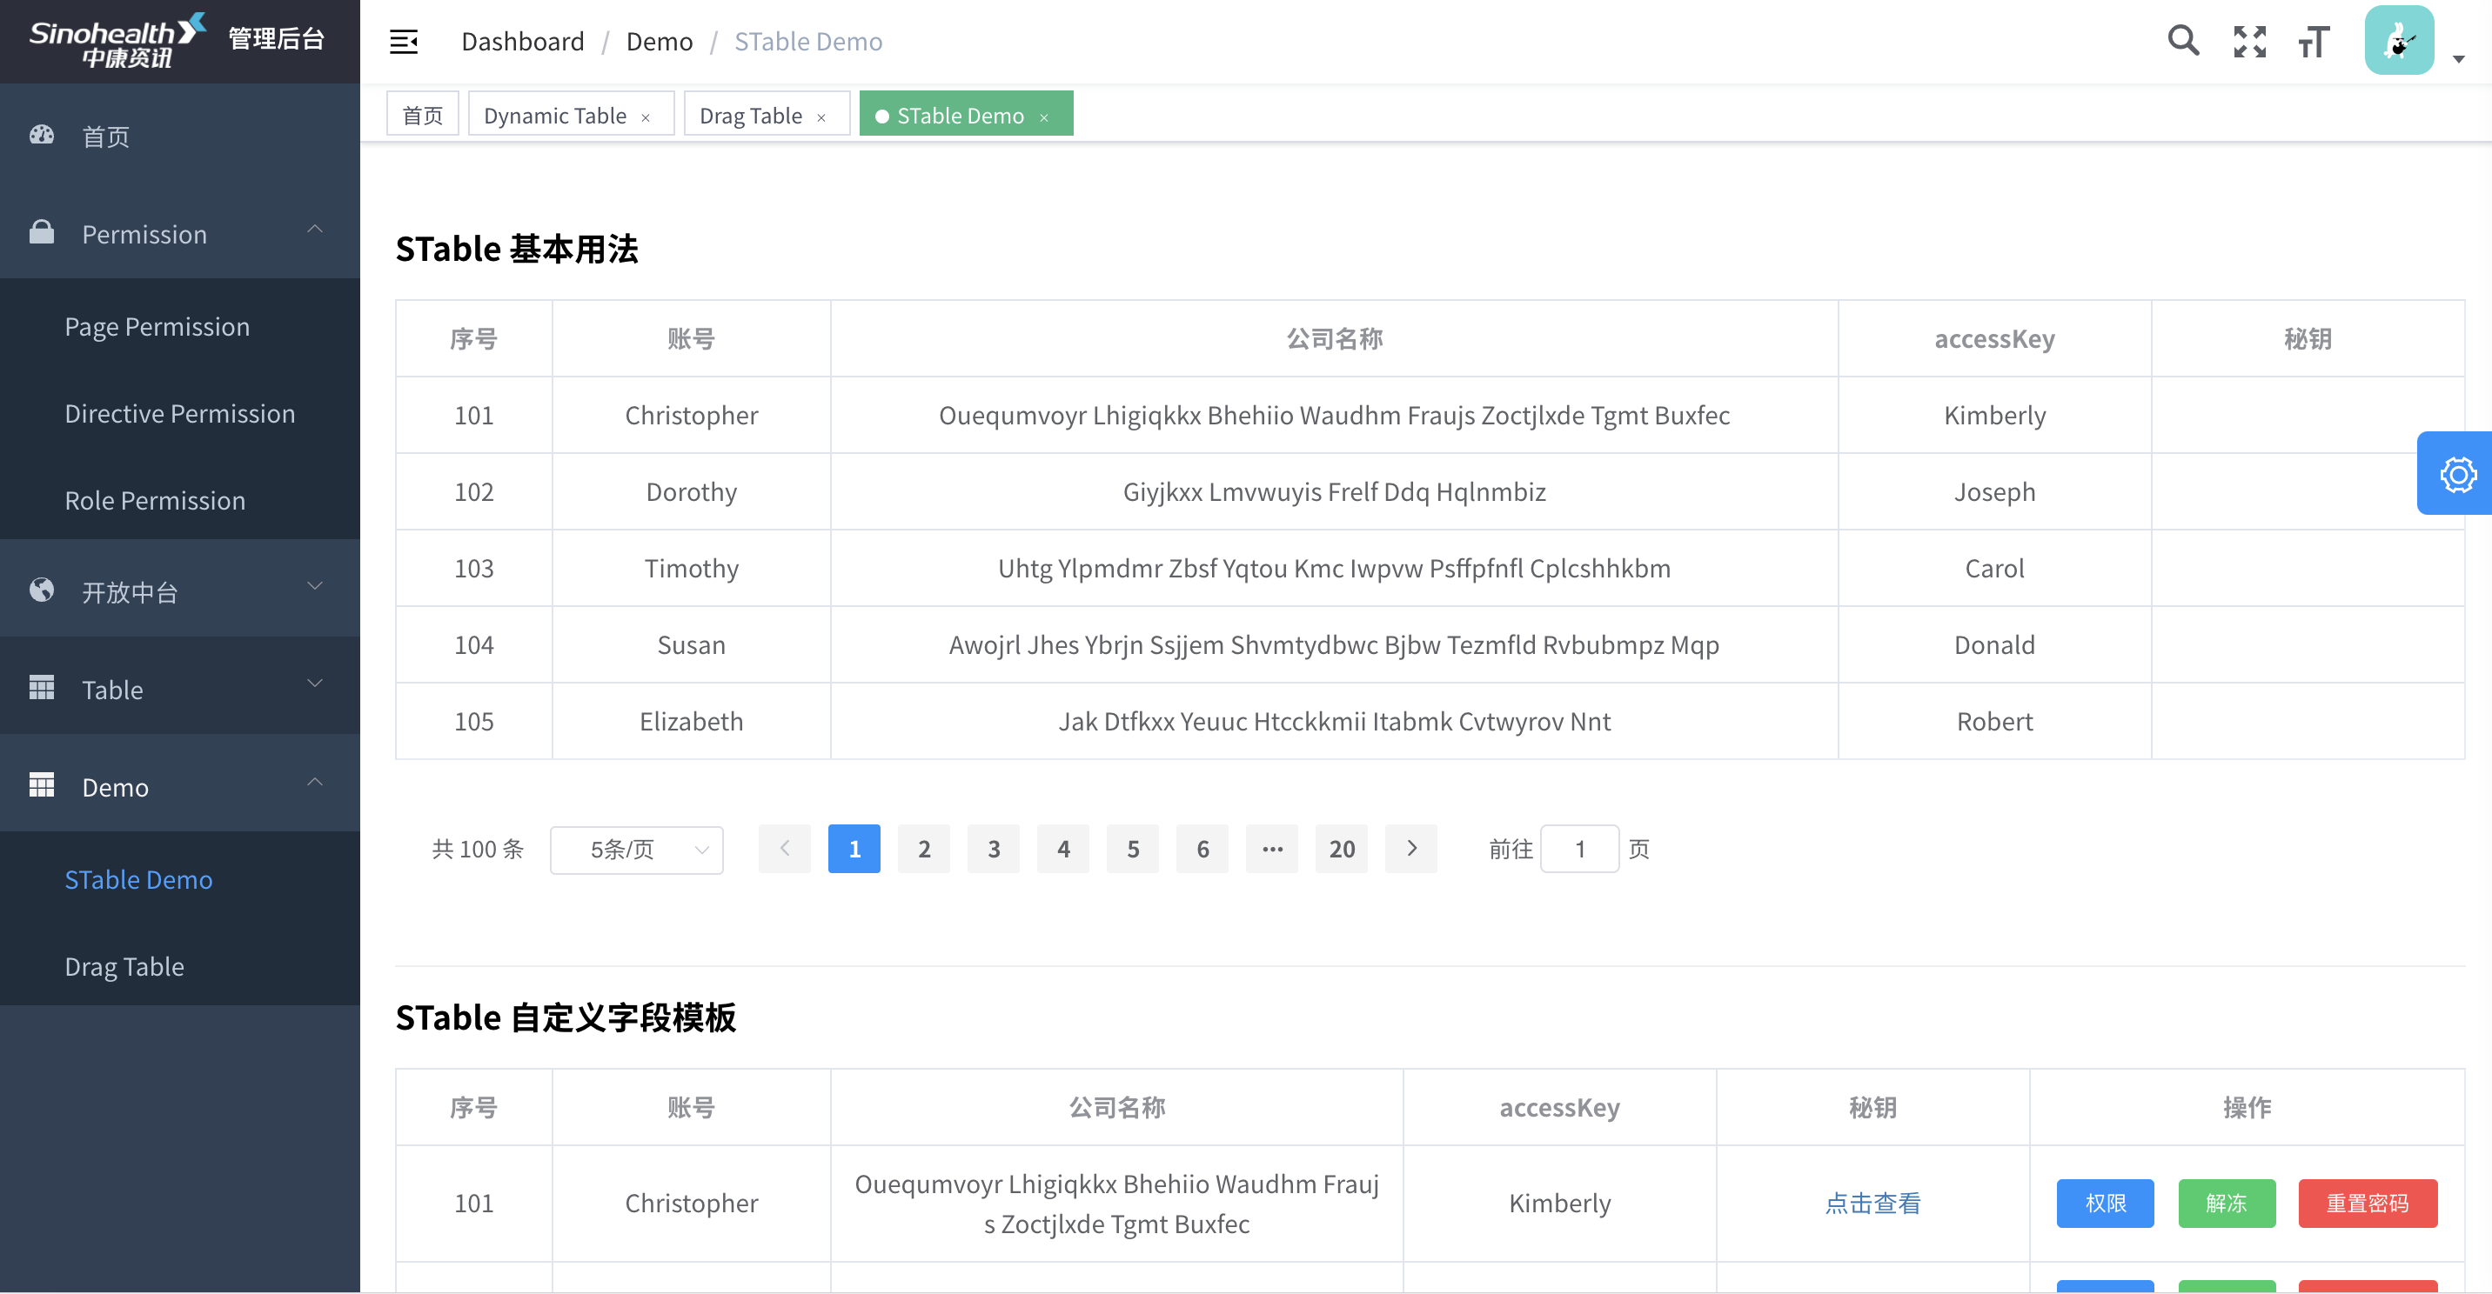This screenshot has width=2492, height=1294.
Task: Click the next page arrow
Action: click(x=1410, y=849)
